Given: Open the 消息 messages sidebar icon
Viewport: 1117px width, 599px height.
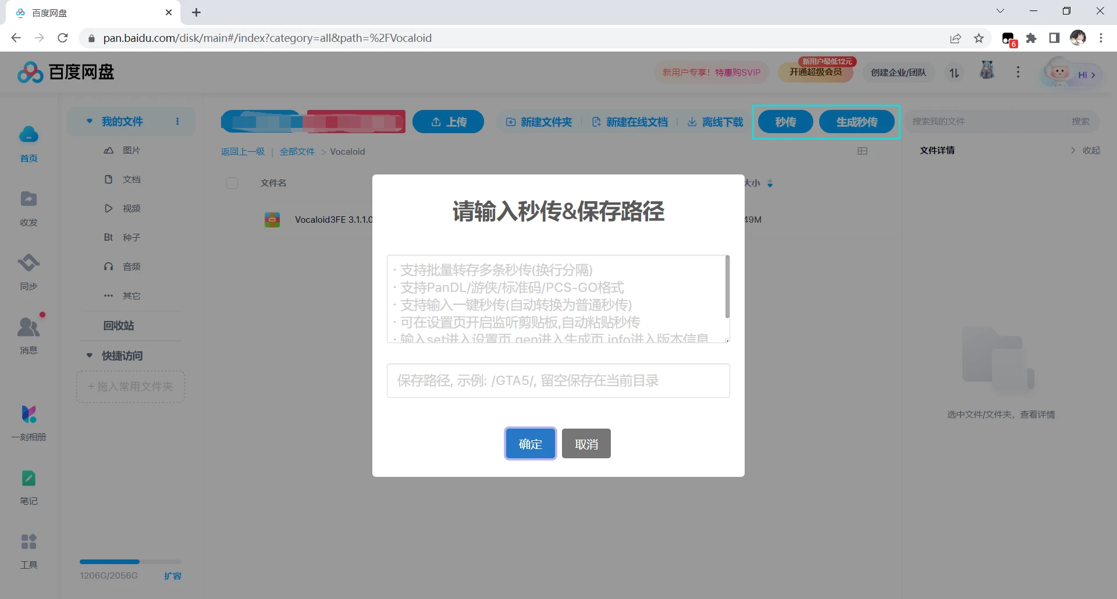Looking at the screenshot, I should 29,335.
